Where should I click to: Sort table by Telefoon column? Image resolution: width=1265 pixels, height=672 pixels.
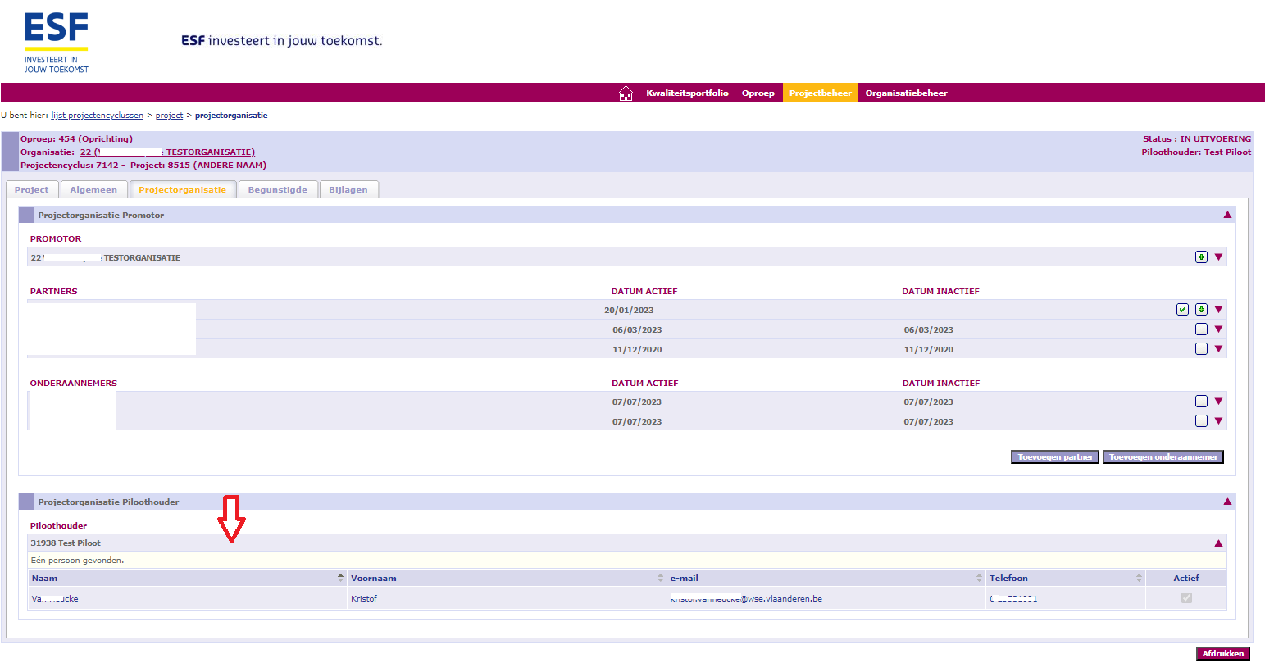[x=1066, y=579]
